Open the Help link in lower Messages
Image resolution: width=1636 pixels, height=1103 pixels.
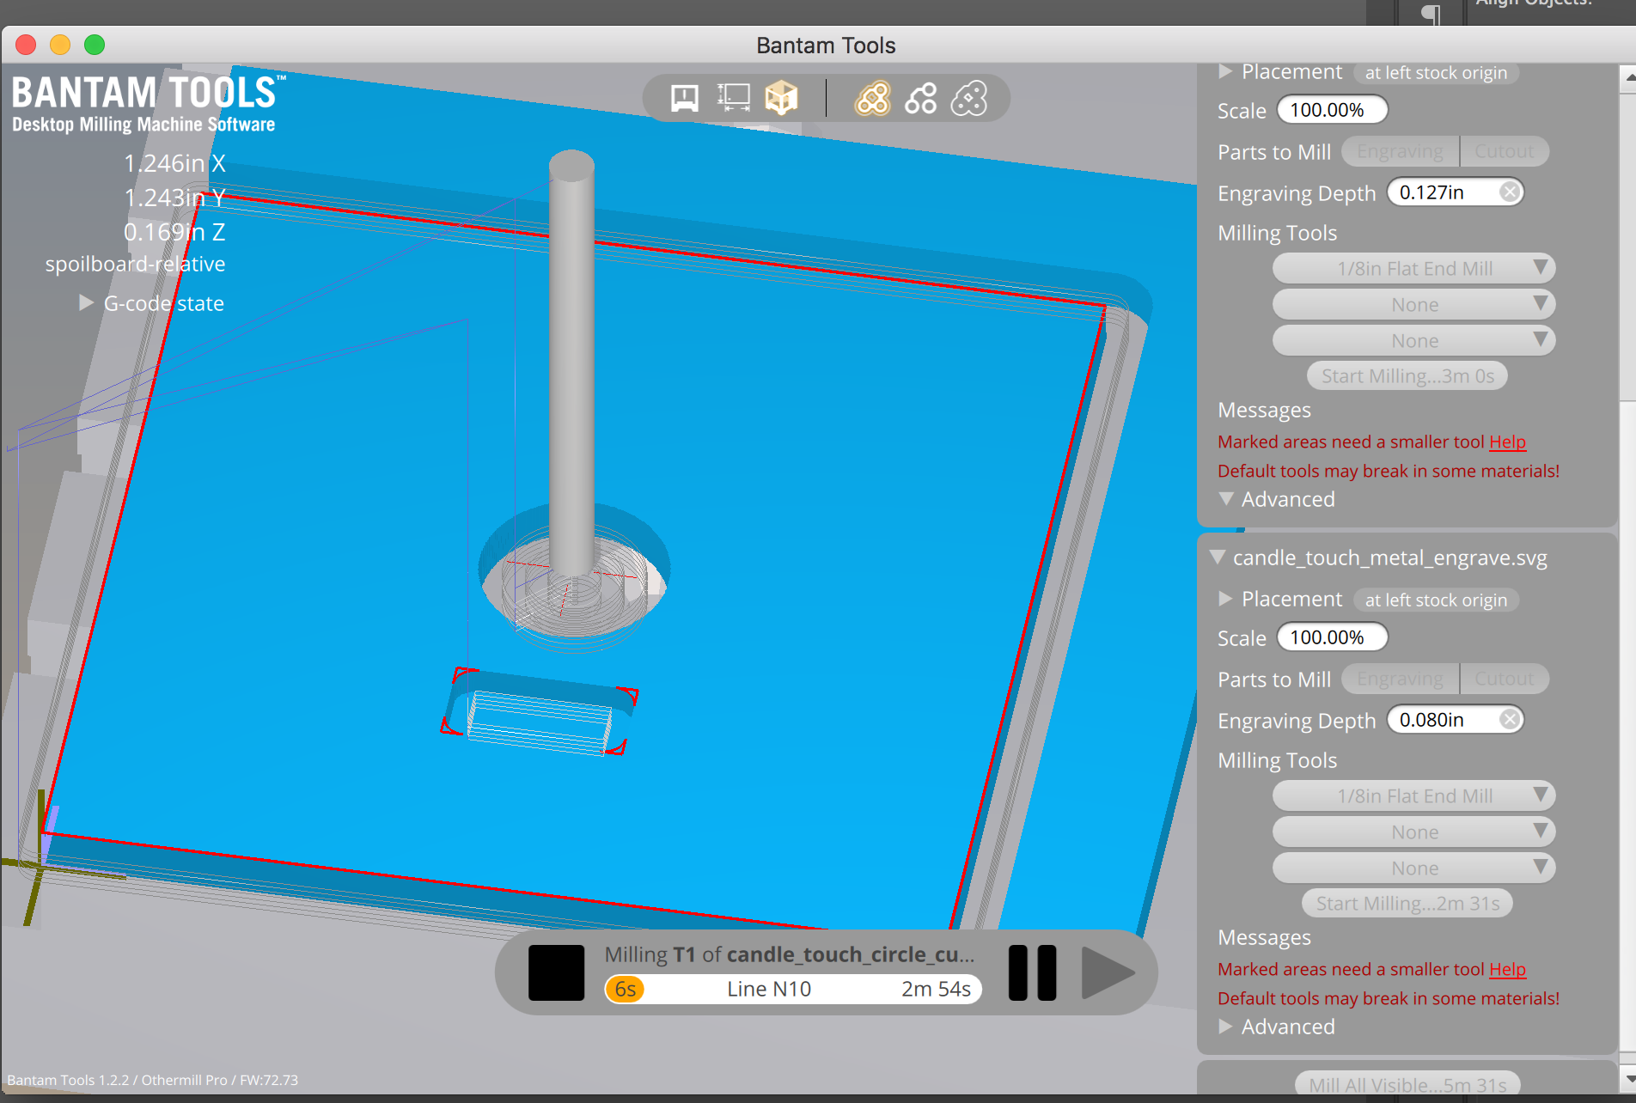click(1507, 969)
